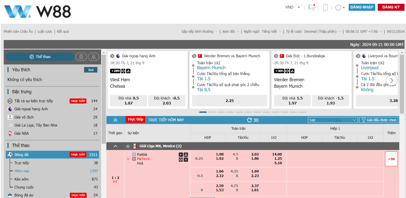Click the first carousel page indicator
The width and height of the screenshot is (406, 198).
click(203, 112)
